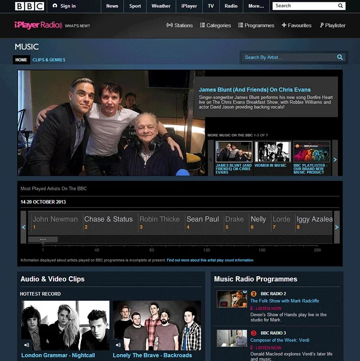Switch to the Clips & Genres tab
Screen dimensions: 360x361
[x=49, y=60]
